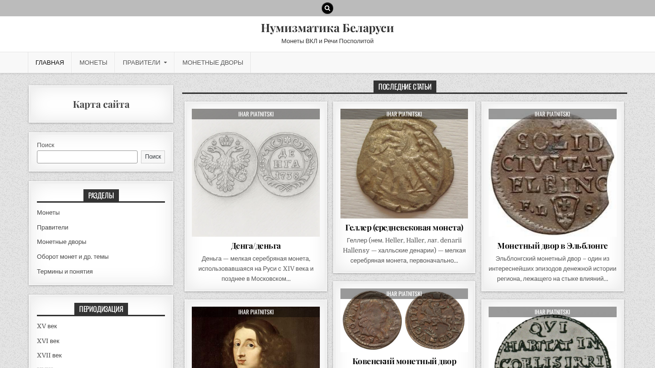Expand the Правители menu dropdown
The image size is (655, 368).
click(145, 62)
